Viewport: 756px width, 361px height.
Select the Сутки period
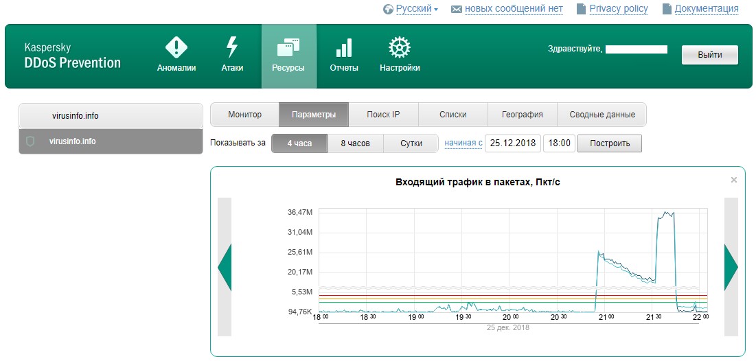(411, 143)
